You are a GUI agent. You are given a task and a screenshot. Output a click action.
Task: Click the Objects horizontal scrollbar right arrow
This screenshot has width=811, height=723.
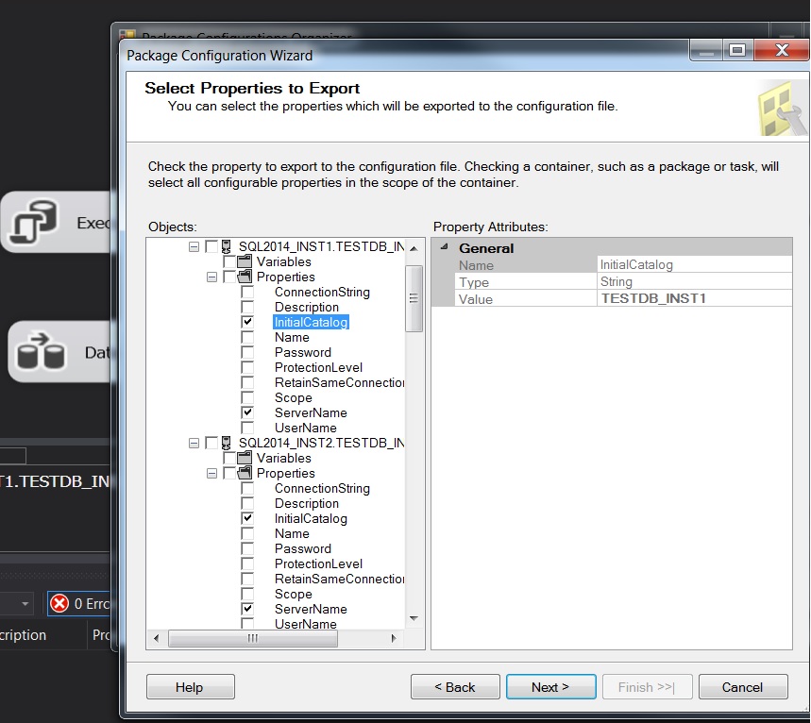point(394,639)
